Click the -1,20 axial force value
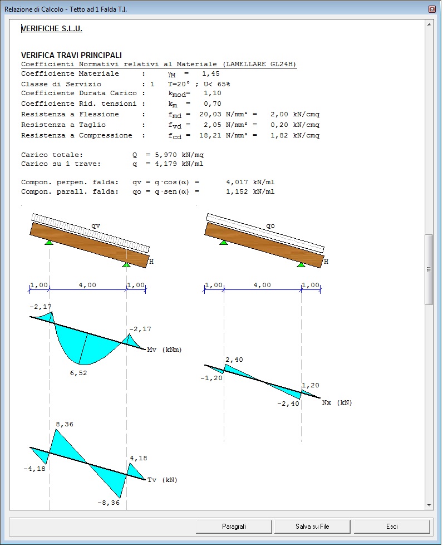443x546 pixels. coord(211,378)
